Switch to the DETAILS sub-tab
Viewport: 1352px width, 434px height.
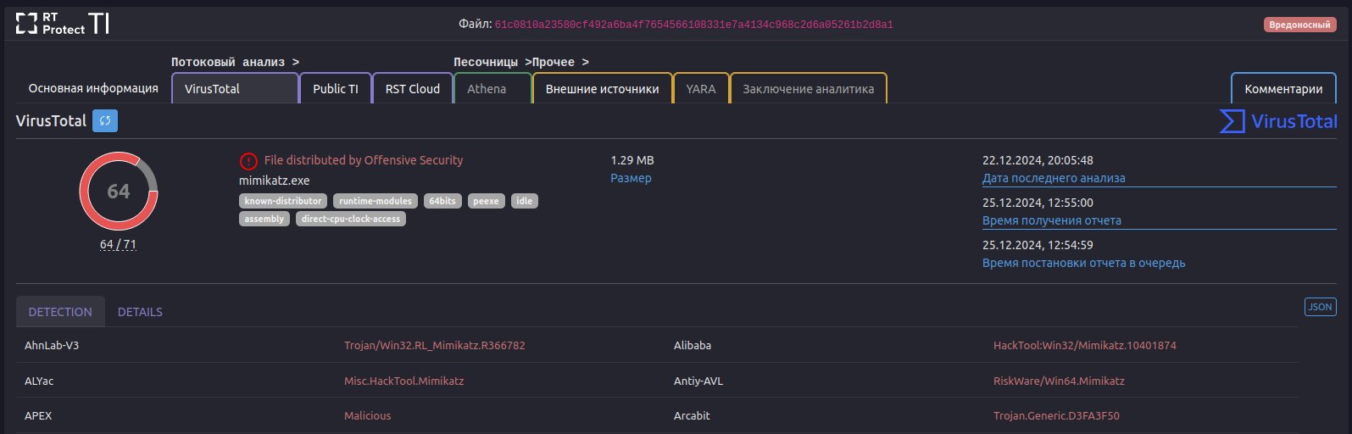(x=140, y=312)
